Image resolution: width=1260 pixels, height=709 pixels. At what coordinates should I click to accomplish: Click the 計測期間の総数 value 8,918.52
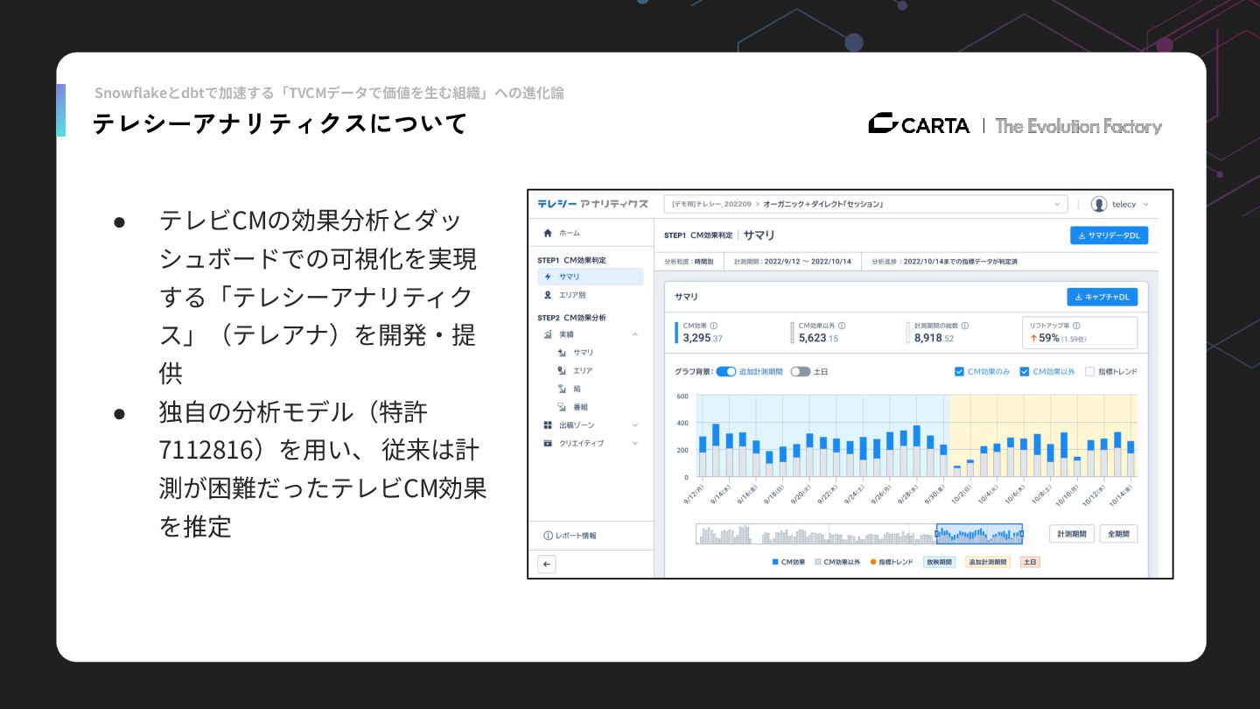(x=934, y=338)
